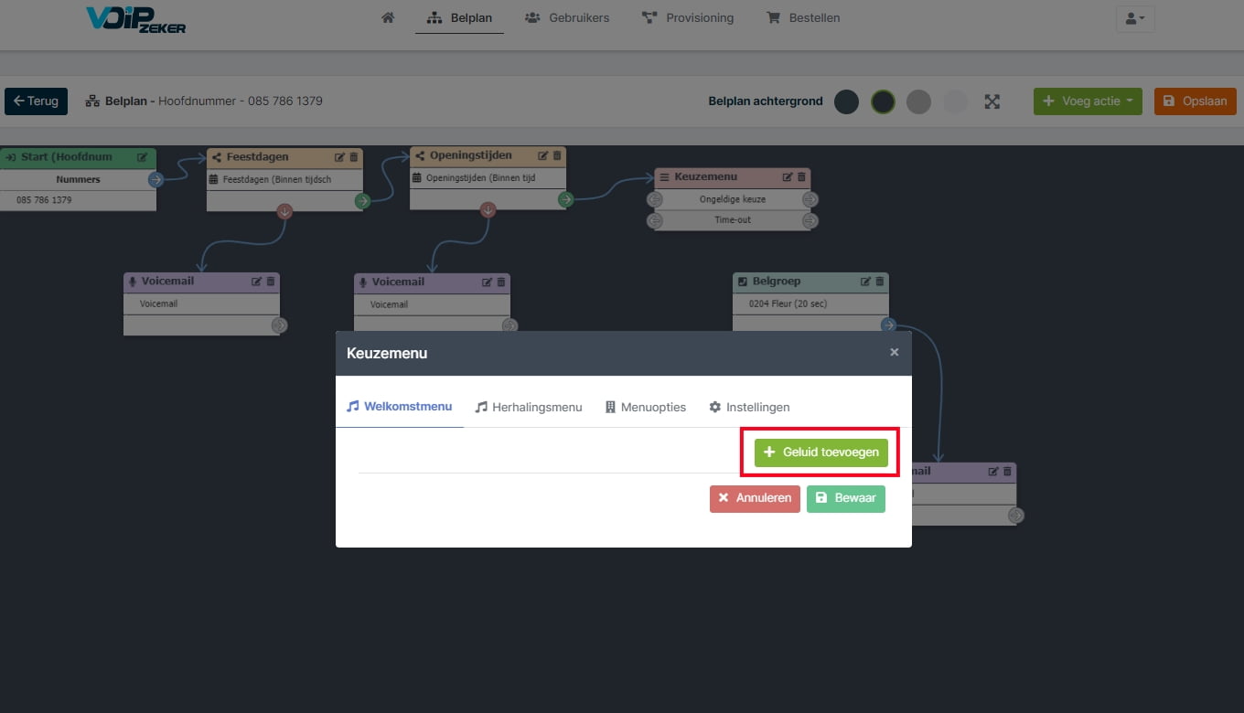The width and height of the screenshot is (1244, 713).
Task: Delete the Feestdagen node
Action: click(355, 157)
